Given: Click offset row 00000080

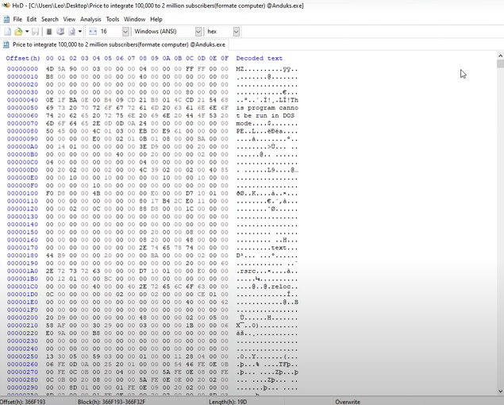Looking at the screenshot, I should tap(22, 131).
